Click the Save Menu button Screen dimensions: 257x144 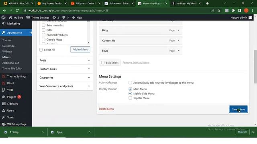(239, 109)
